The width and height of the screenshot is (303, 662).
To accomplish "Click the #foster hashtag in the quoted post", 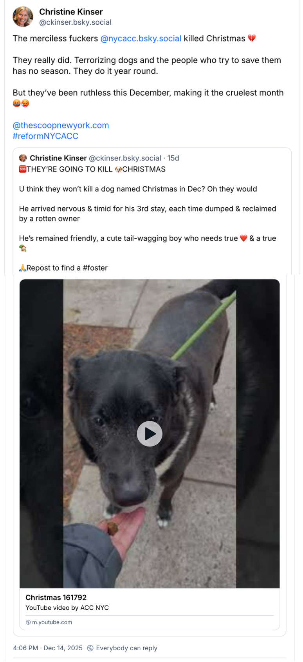I will [95, 268].
